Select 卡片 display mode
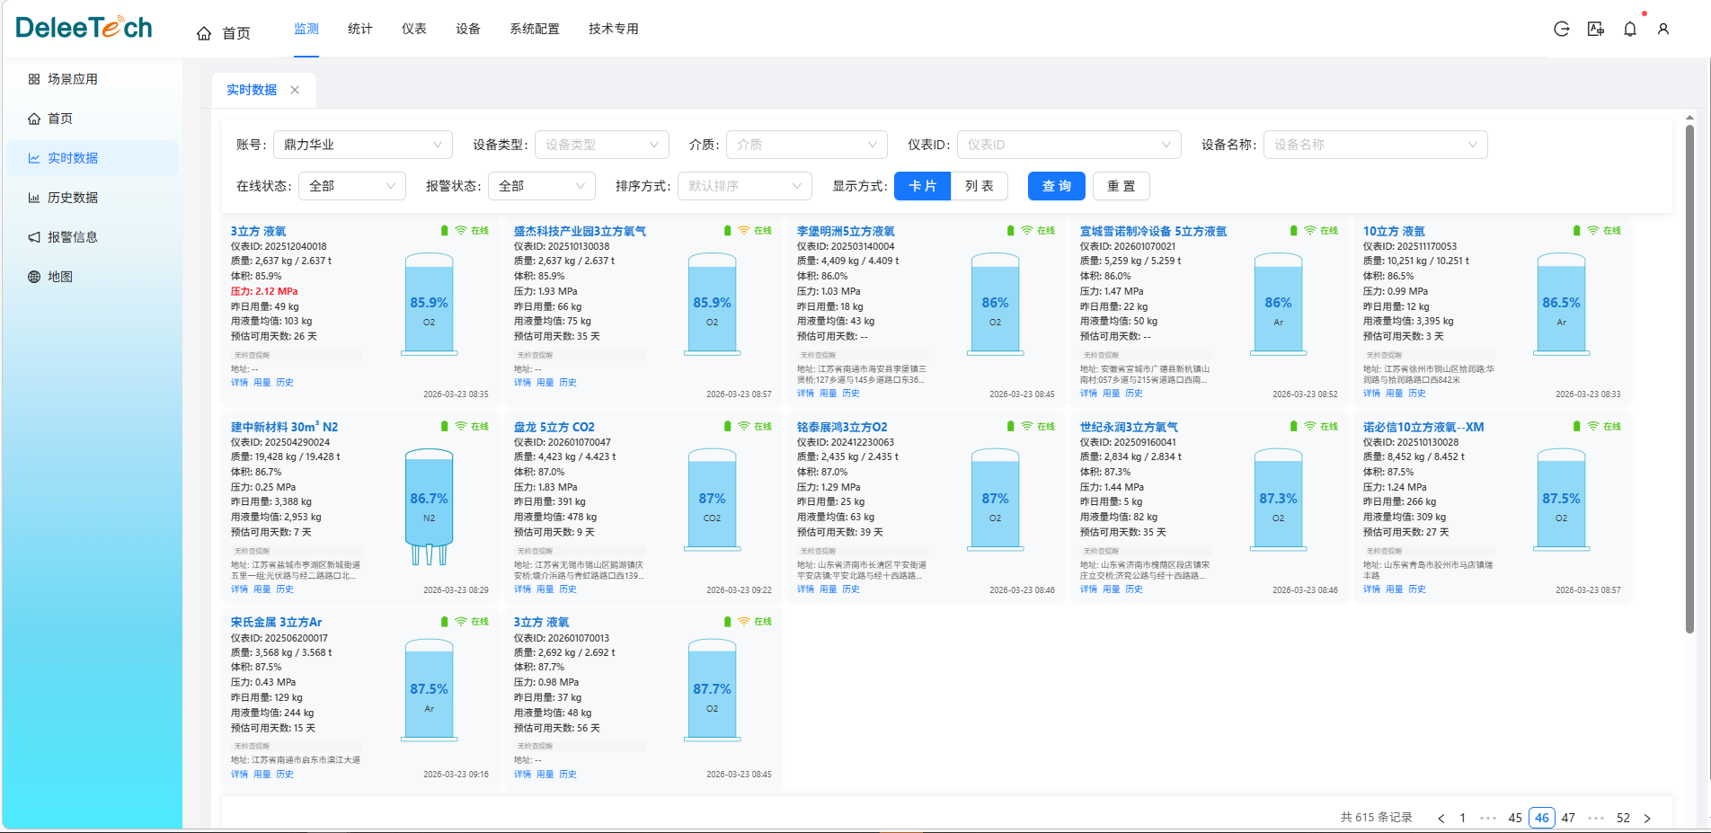Viewport: 1711px width, 833px height. pyautogui.click(x=923, y=186)
